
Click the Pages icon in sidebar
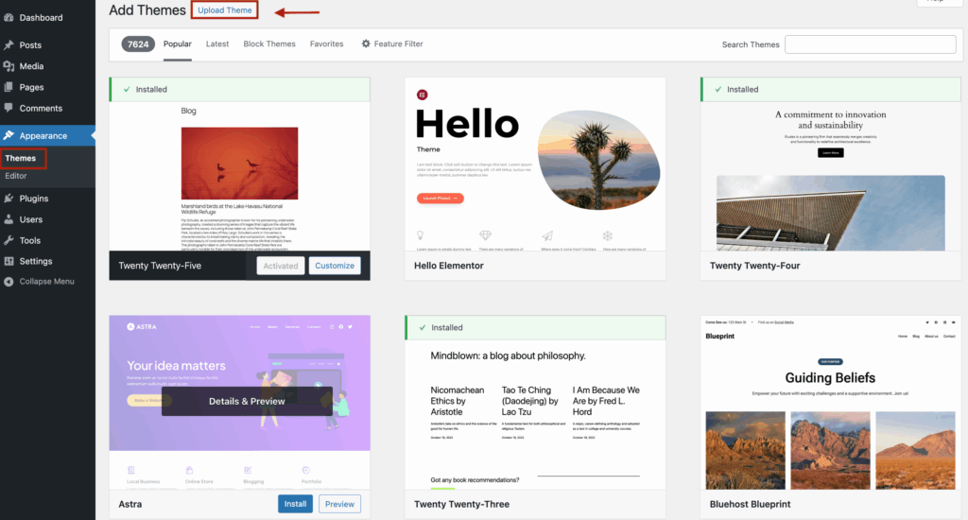[9, 87]
